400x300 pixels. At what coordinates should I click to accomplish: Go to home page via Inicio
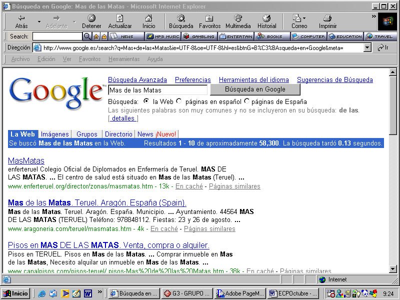tap(148, 21)
